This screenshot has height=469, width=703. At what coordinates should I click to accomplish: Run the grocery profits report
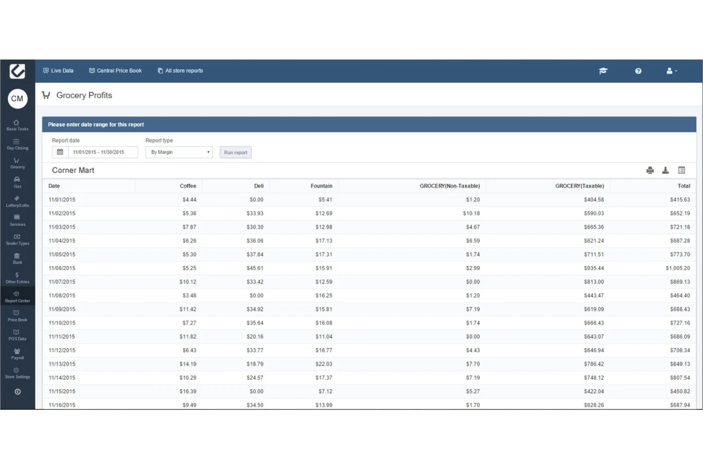(x=235, y=152)
